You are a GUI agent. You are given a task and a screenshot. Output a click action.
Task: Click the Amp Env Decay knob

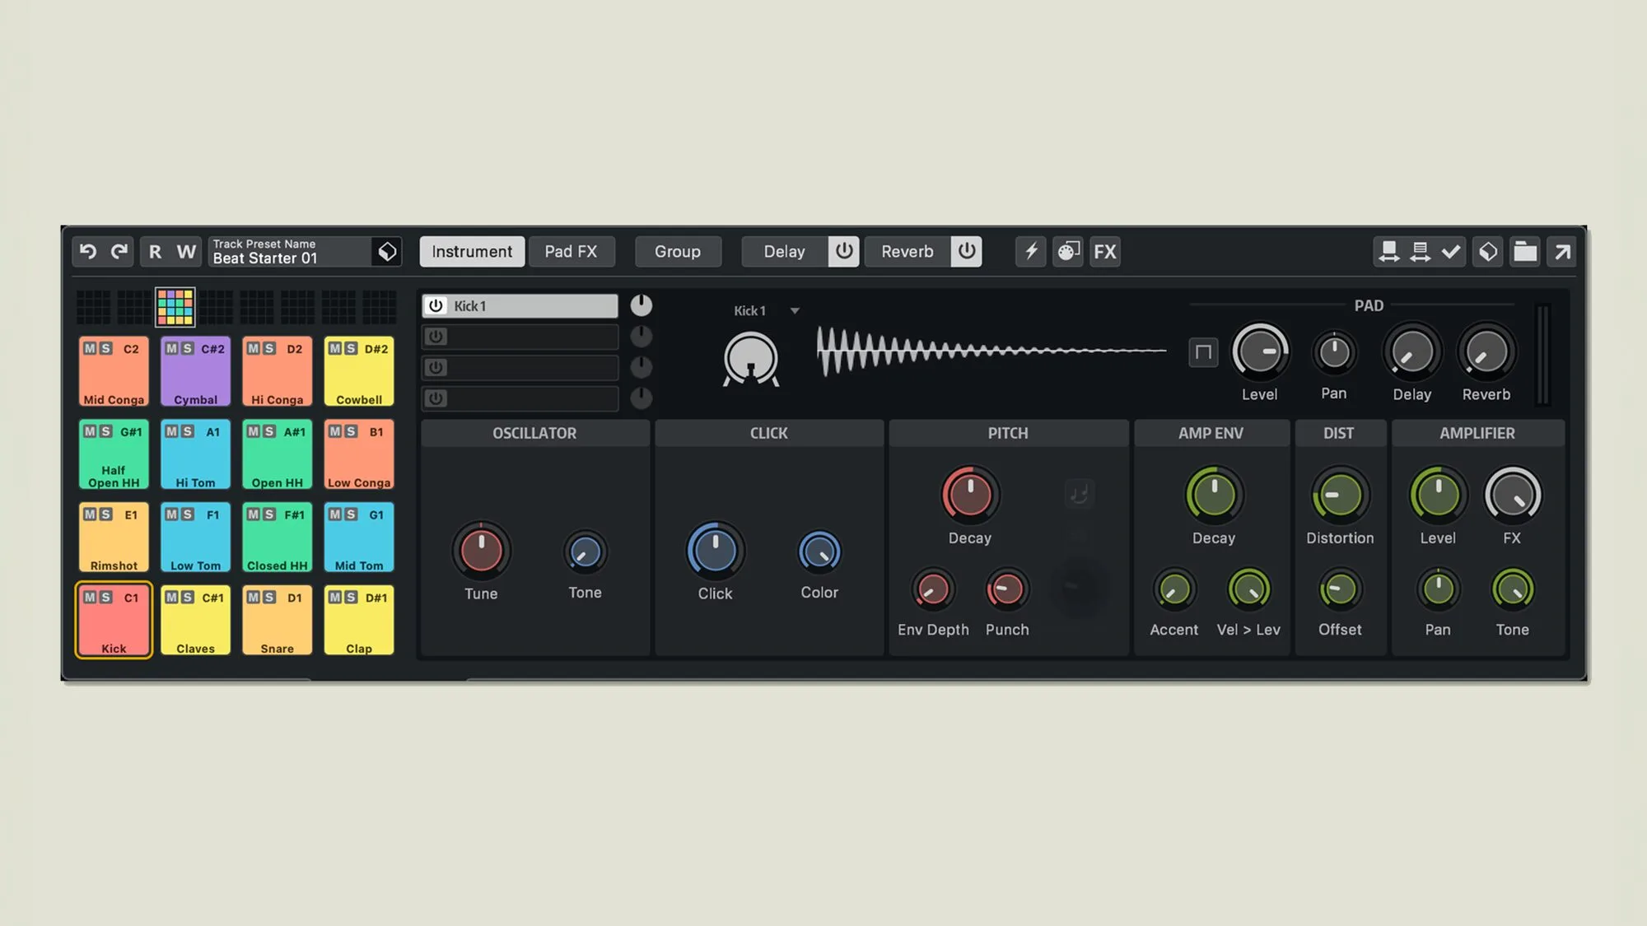click(x=1214, y=496)
